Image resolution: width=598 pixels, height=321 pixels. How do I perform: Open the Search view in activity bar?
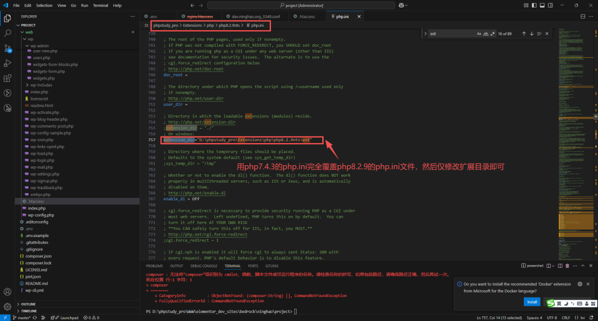8,34
